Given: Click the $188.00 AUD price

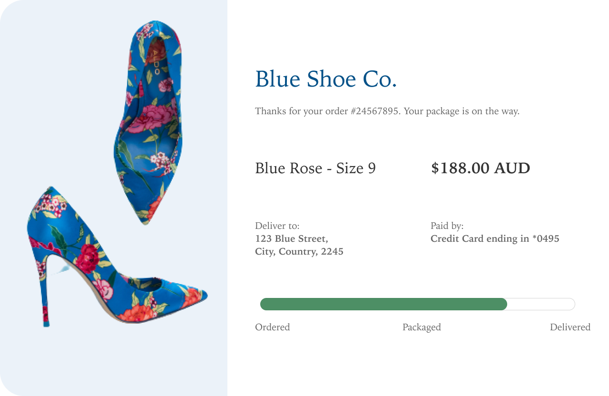Looking at the screenshot, I should (x=481, y=168).
